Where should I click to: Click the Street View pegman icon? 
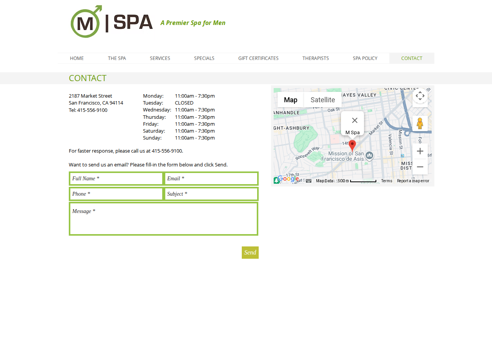pyautogui.click(x=420, y=123)
